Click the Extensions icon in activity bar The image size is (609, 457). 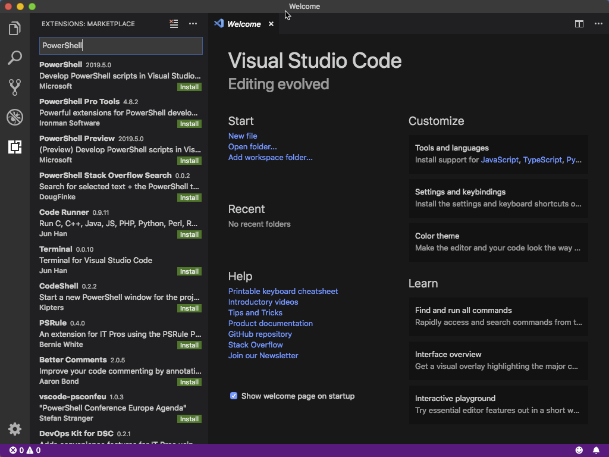click(x=15, y=147)
